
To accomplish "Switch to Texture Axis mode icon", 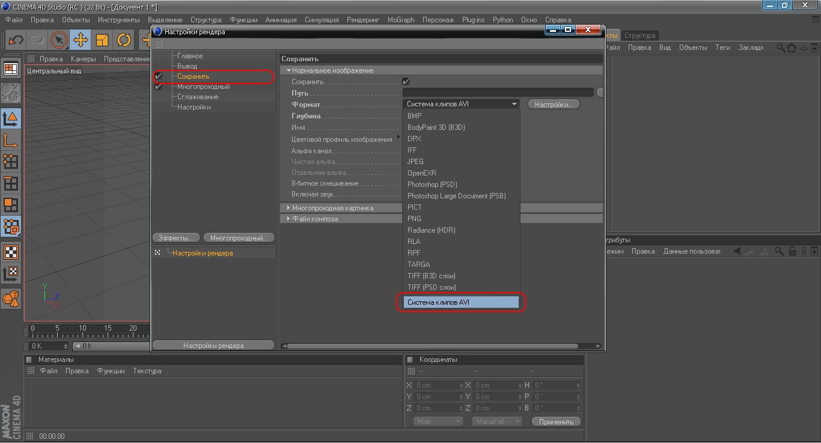I will click(11, 274).
